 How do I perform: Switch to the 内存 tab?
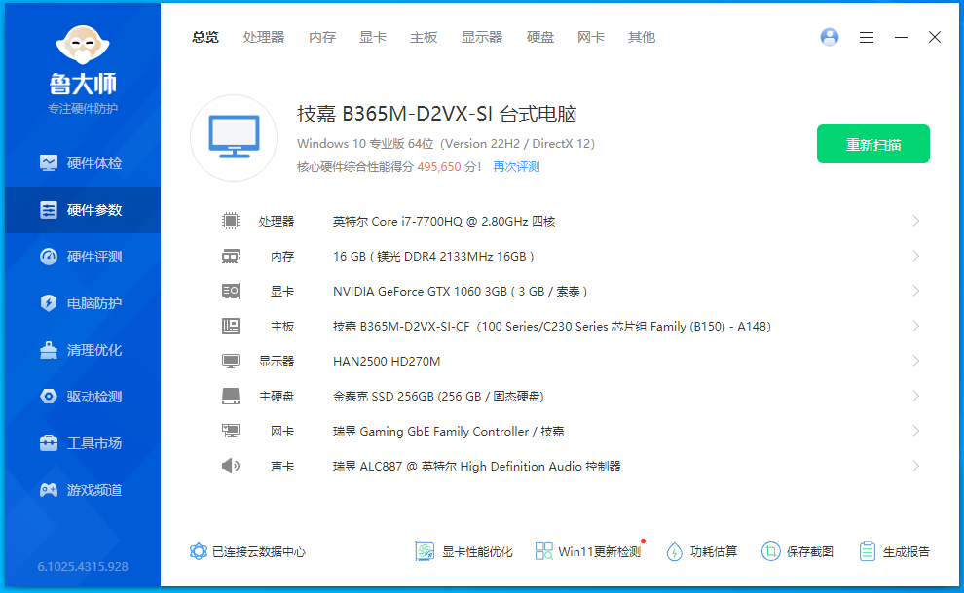pos(322,37)
